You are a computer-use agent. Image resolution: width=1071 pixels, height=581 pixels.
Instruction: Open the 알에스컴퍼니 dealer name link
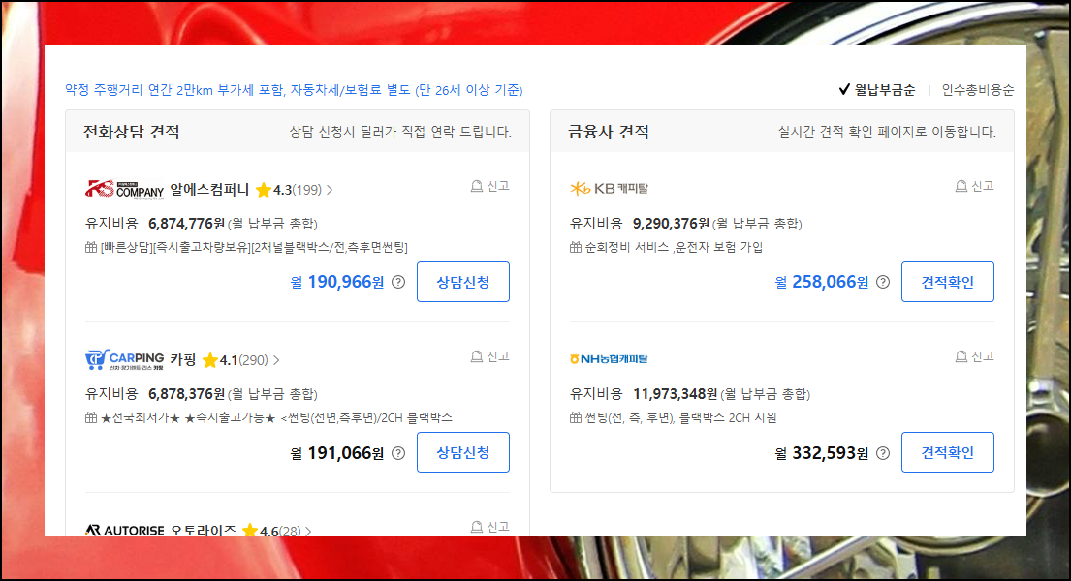[209, 189]
